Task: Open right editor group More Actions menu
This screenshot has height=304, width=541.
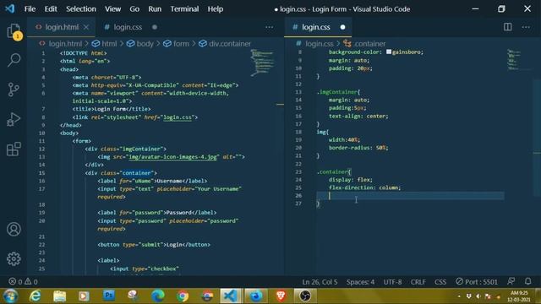Action: tap(526, 27)
